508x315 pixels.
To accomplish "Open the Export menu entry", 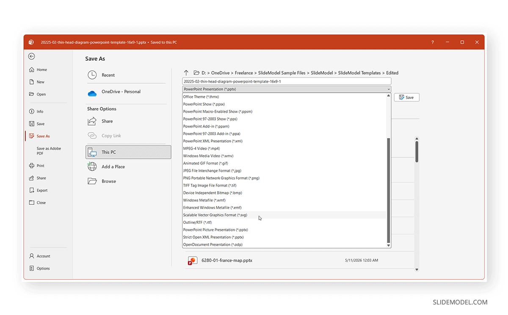I will (42, 190).
